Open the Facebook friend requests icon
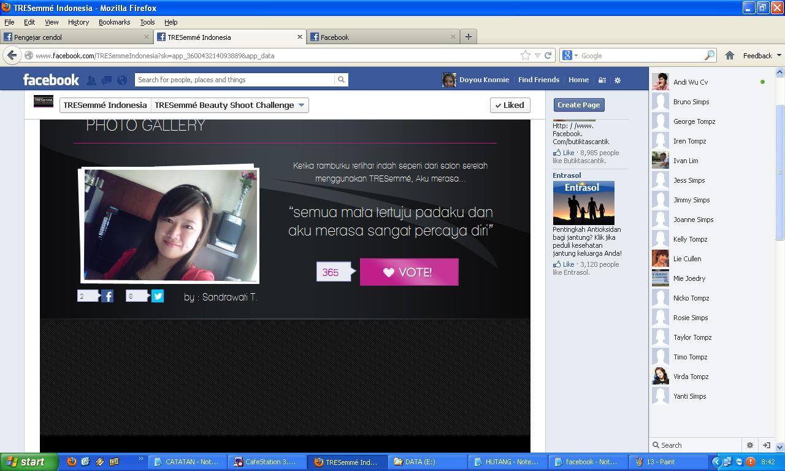The height and width of the screenshot is (471, 785). pyautogui.click(x=91, y=80)
